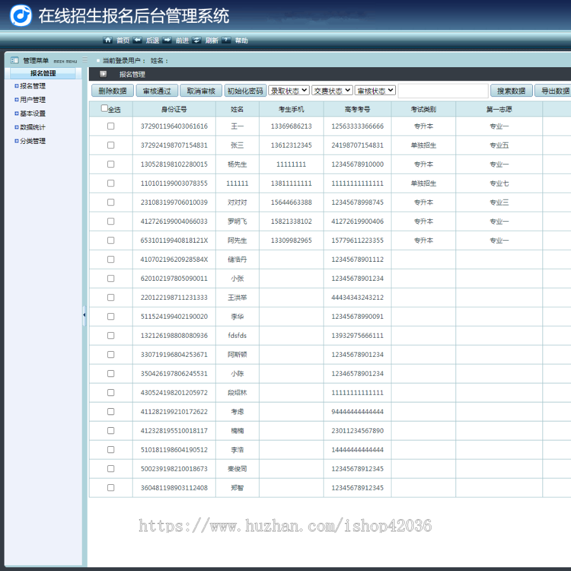Click the 审核通过 button

coord(157,91)
